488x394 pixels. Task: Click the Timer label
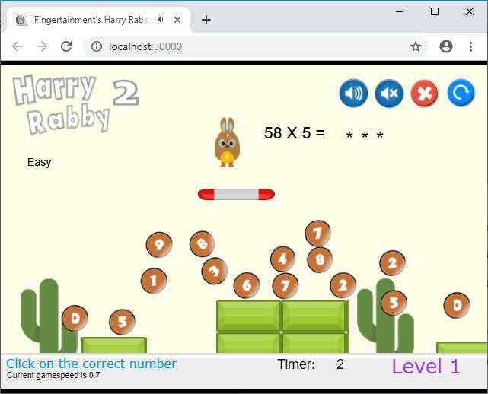tap(296, 364)
